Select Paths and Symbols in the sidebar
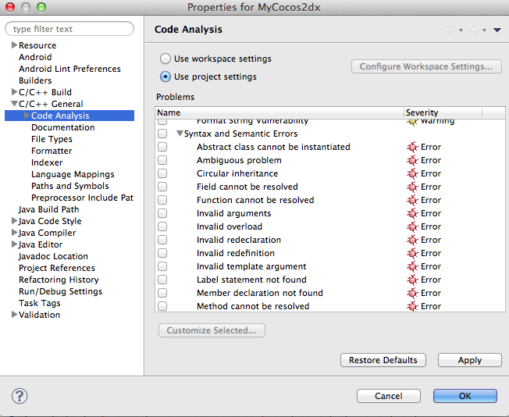Viewport: 509px width, 417px height. (x=69, y=186)
